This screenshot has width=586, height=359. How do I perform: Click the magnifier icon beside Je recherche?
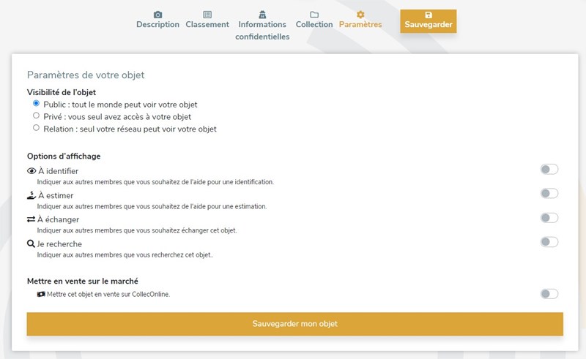[x=31, y=243]
